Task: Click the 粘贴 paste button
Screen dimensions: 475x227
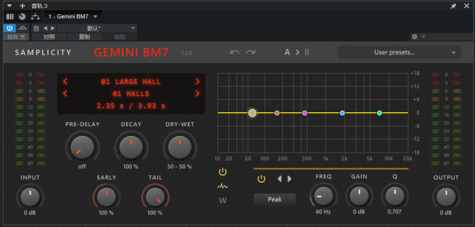Action: 120,37
